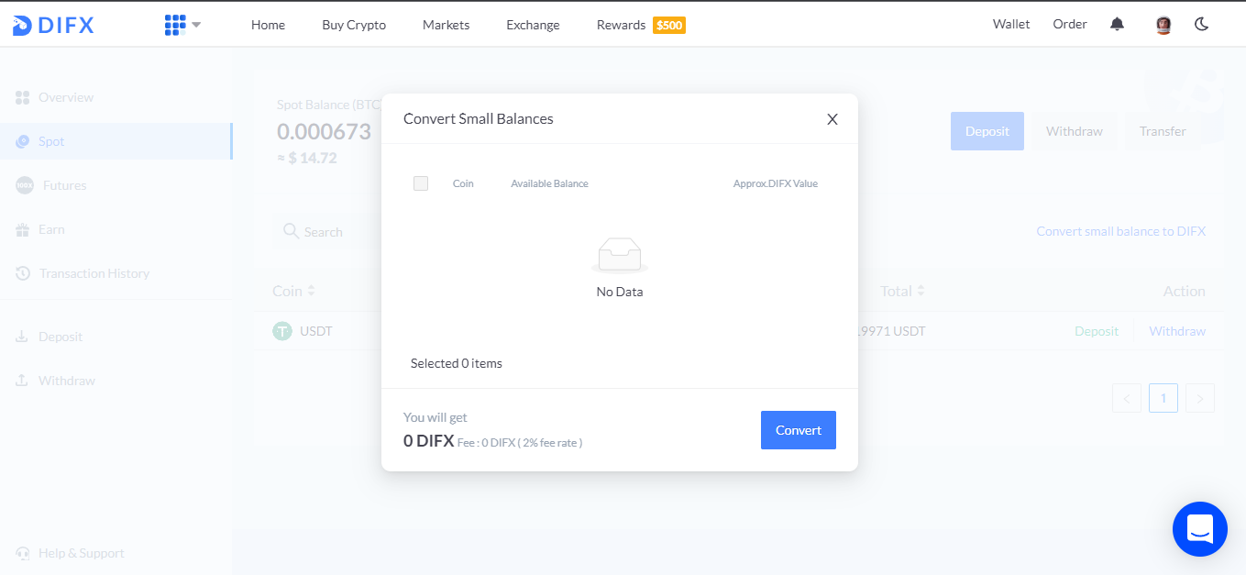
Task: Click the Withdraw button beside Deposit
Action: [1075, 131]
